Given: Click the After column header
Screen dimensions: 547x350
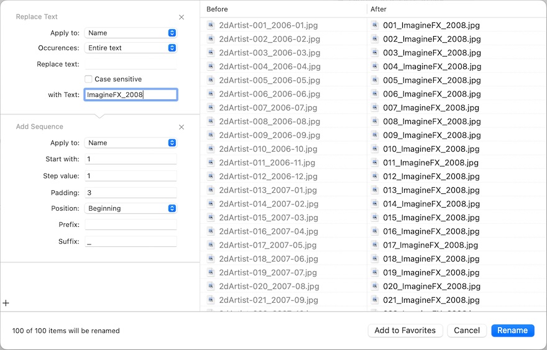Looking at the screenshot, I should coord(379,9).
